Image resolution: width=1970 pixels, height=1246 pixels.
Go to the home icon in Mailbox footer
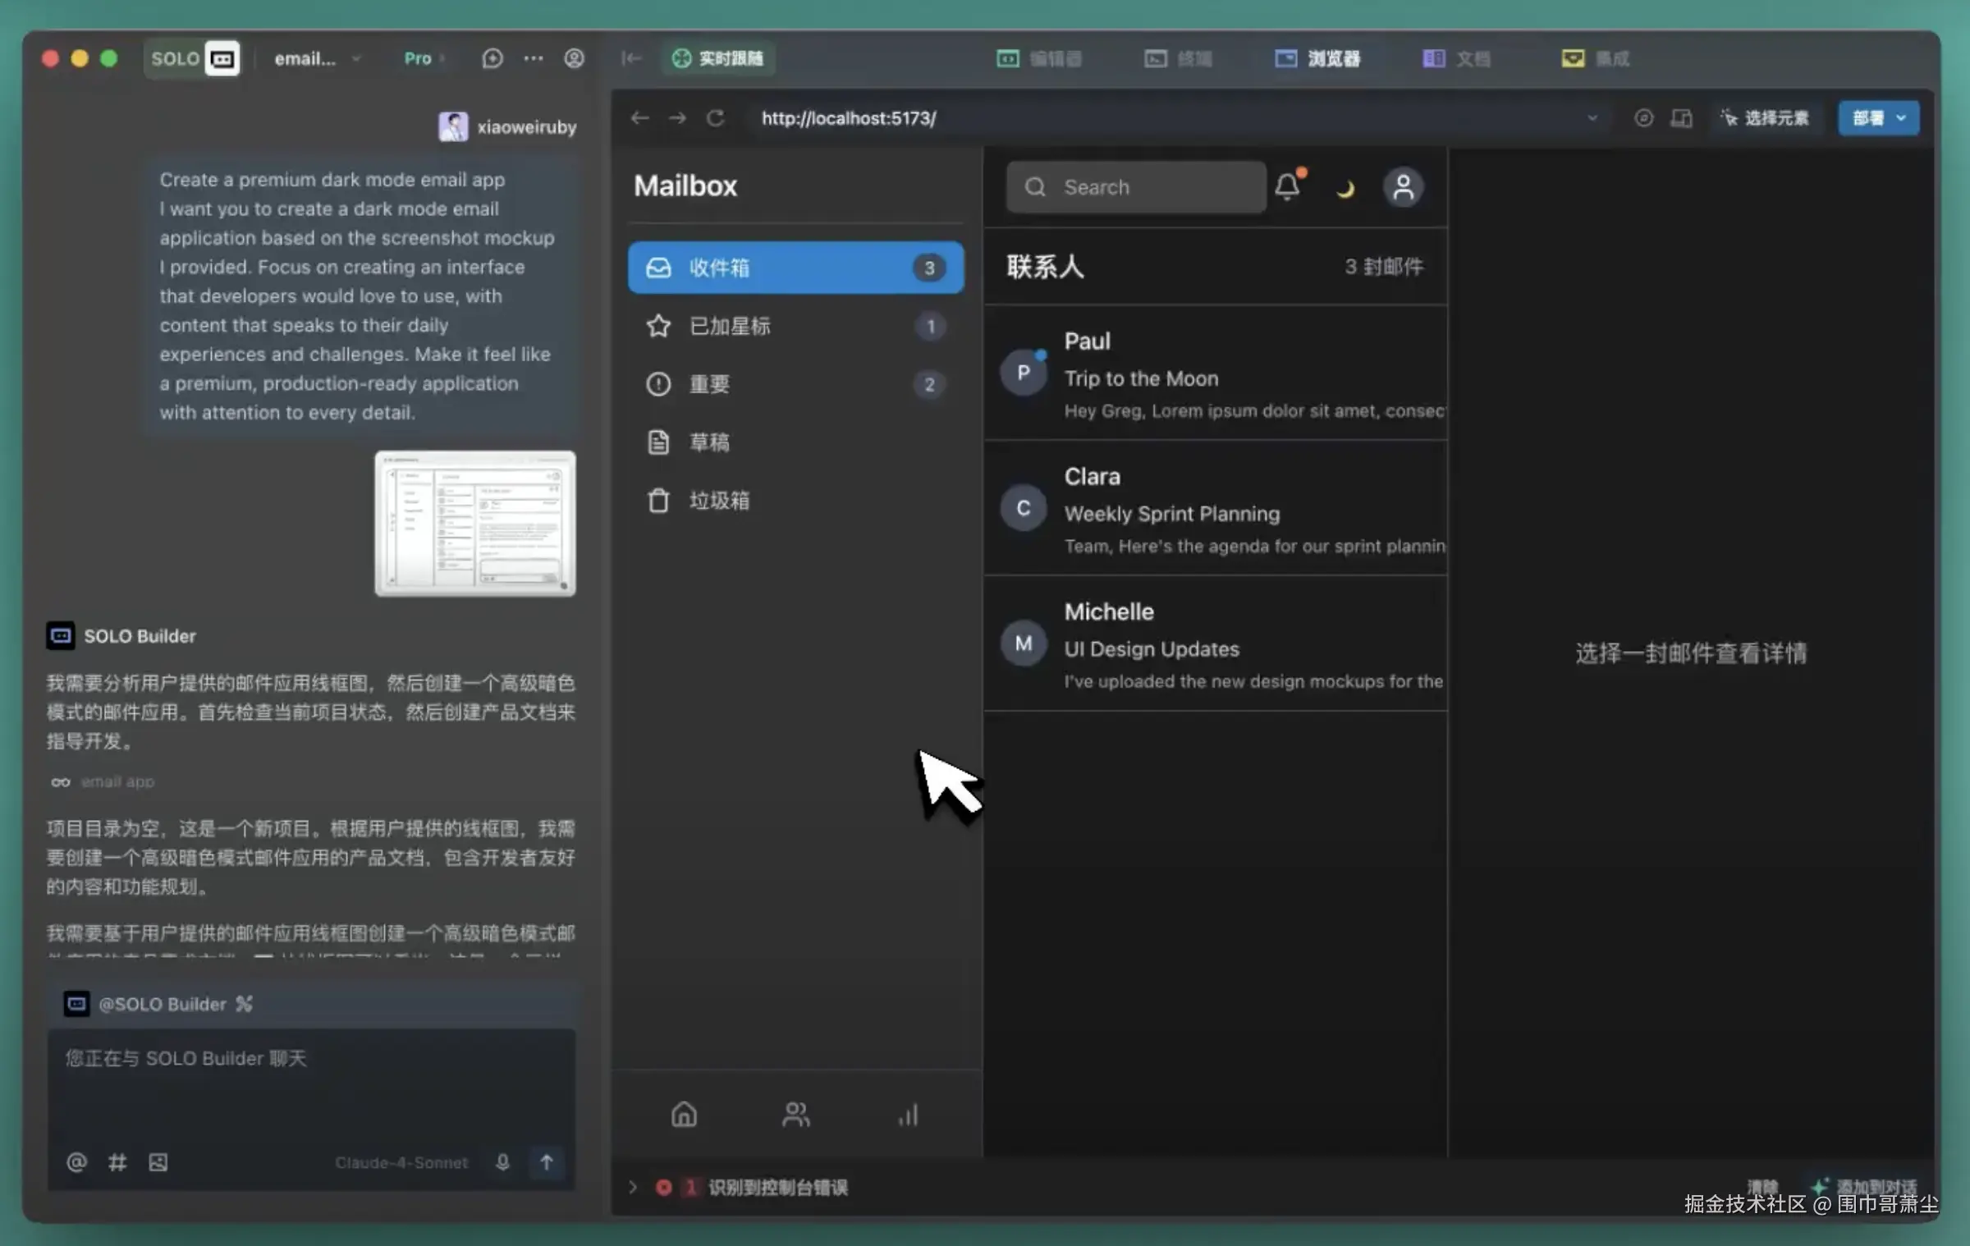(x=684, y=1114)
